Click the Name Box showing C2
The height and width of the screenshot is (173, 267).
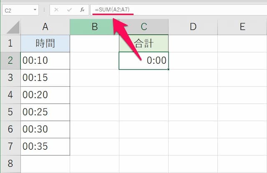[17, 10]
